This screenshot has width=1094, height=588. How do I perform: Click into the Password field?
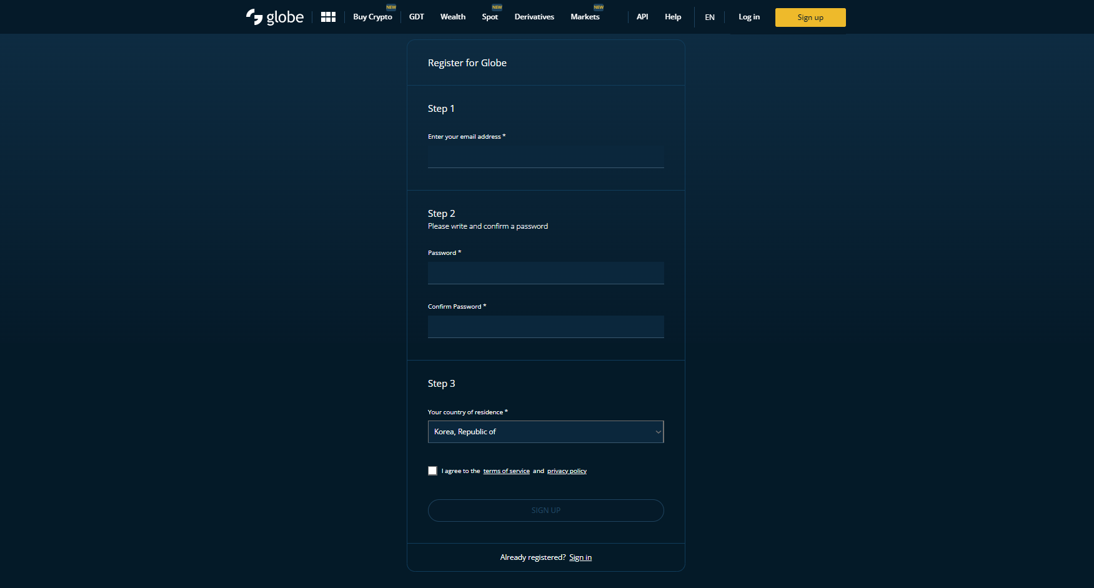545,273
